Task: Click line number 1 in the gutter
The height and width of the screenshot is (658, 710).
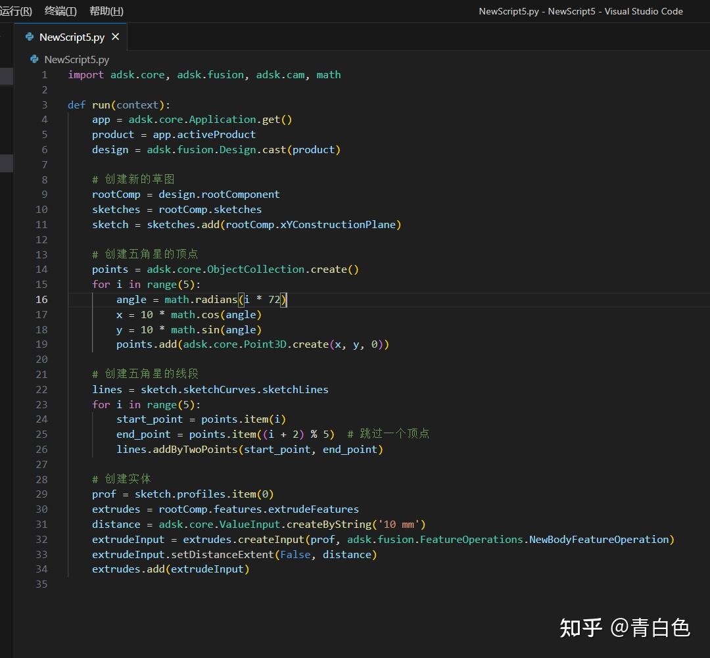Action: 45,75
